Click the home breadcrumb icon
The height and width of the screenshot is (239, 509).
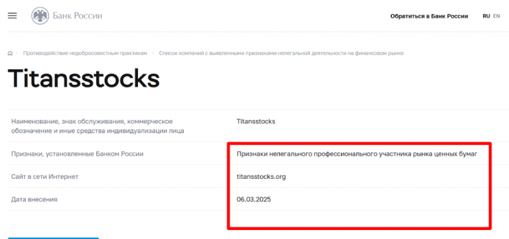point(10,53)
